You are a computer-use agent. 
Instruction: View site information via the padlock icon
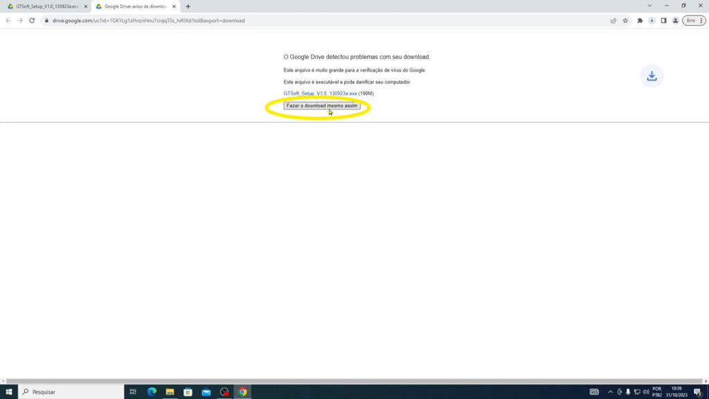[x=46, y=20]
